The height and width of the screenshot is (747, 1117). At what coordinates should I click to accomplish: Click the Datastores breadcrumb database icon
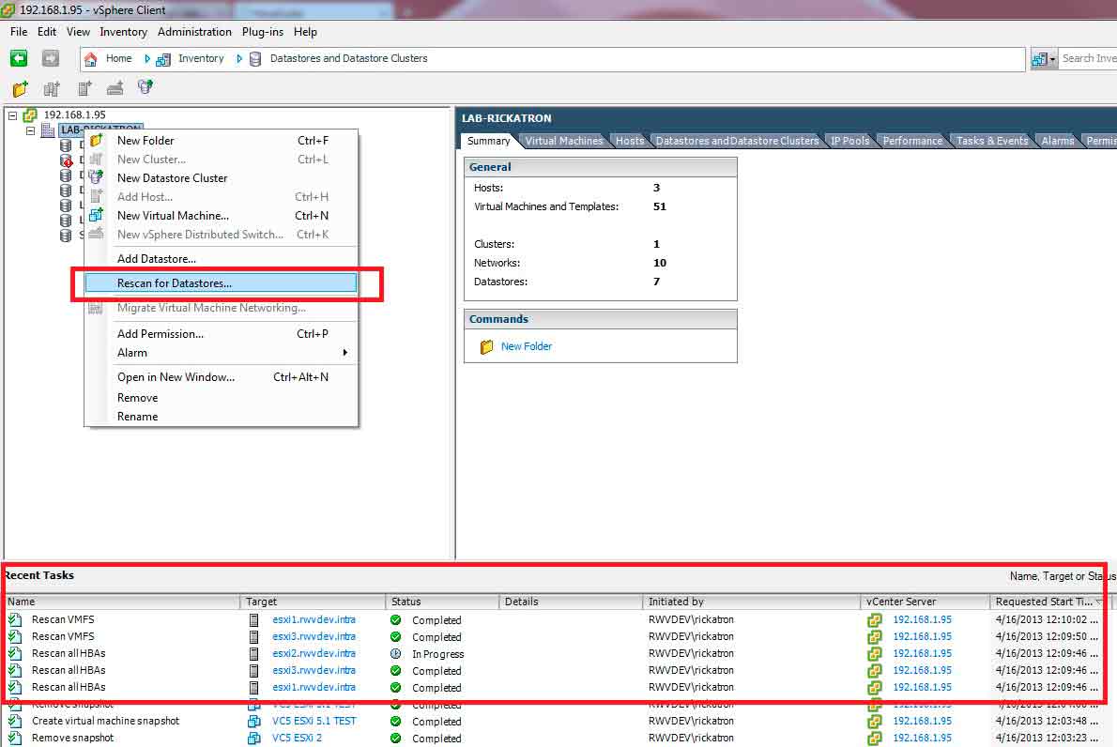[255, 59]
